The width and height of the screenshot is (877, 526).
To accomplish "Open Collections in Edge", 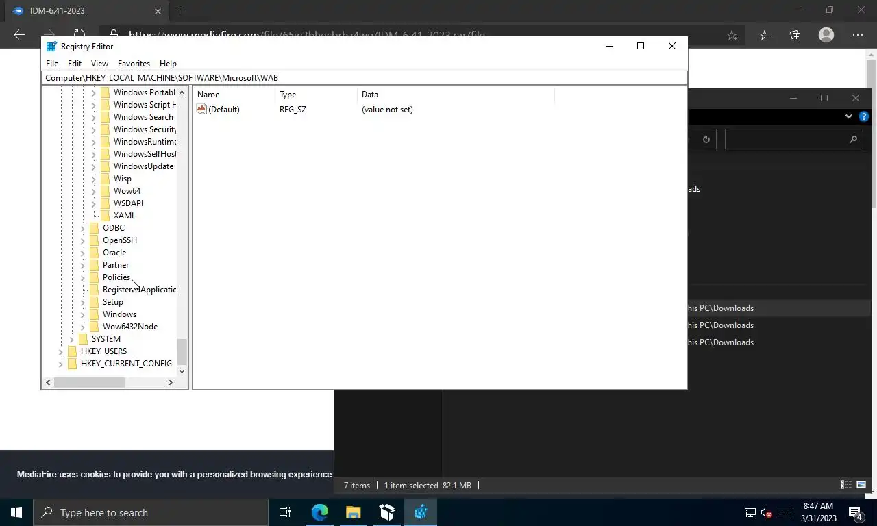I will pos(795,35).
